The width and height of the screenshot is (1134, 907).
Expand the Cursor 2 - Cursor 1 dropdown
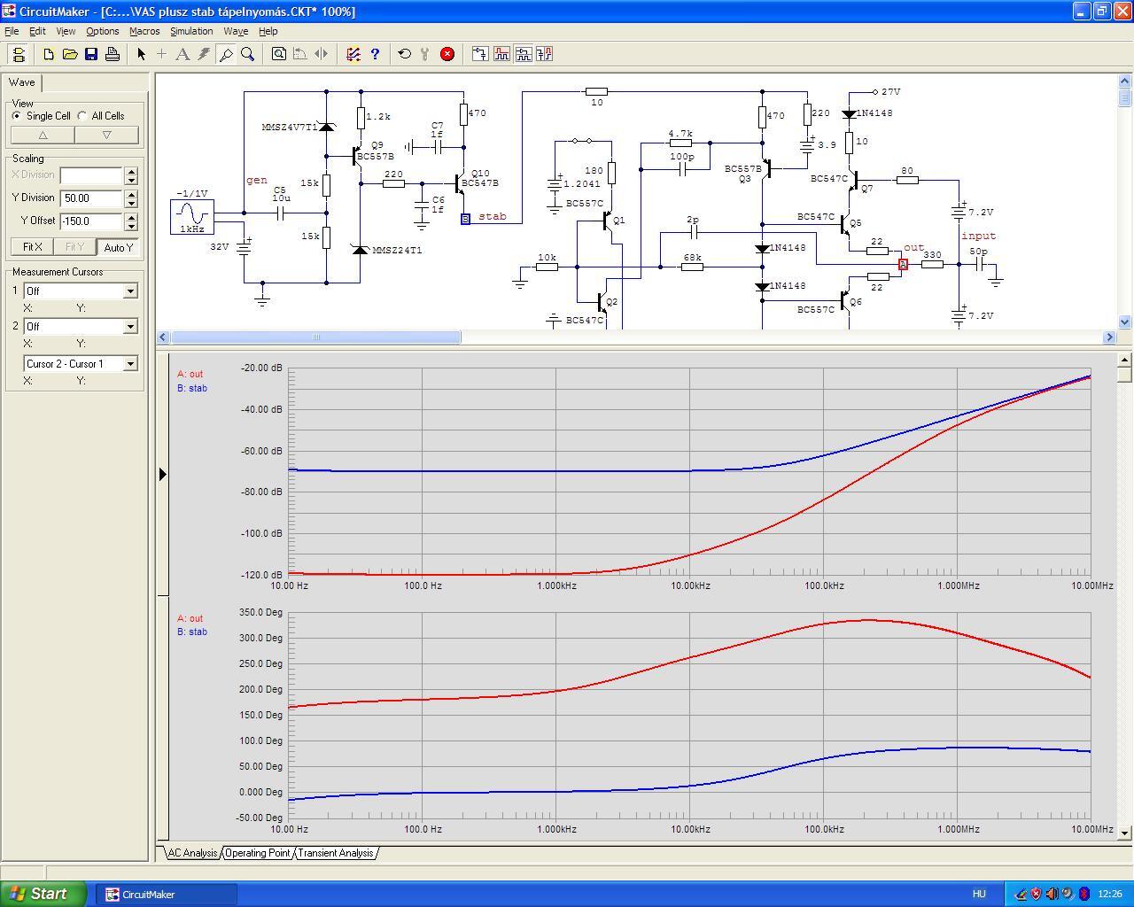[x=130, y=364]
